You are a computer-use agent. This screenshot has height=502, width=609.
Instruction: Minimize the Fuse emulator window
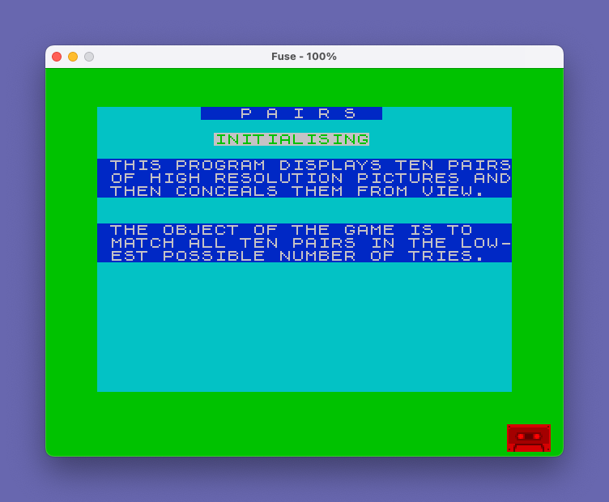(73, 57)
